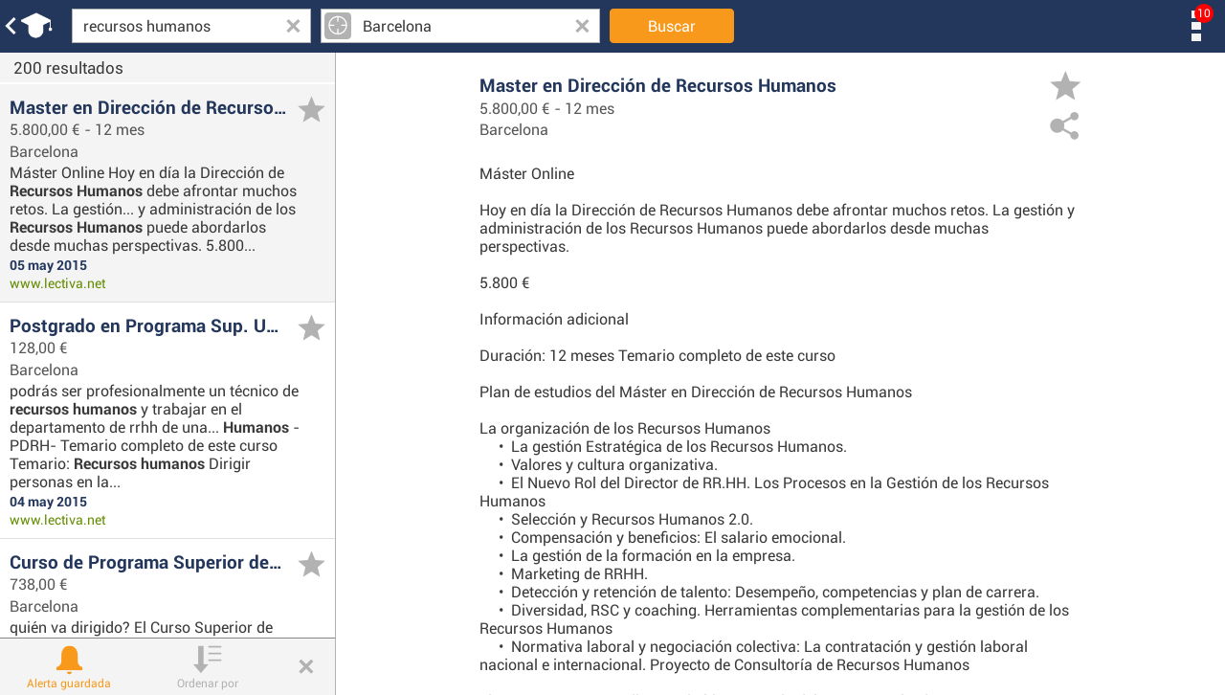Favorite the Curso de Programa Superior item
1225x695 pixels.
click(311, 565)
